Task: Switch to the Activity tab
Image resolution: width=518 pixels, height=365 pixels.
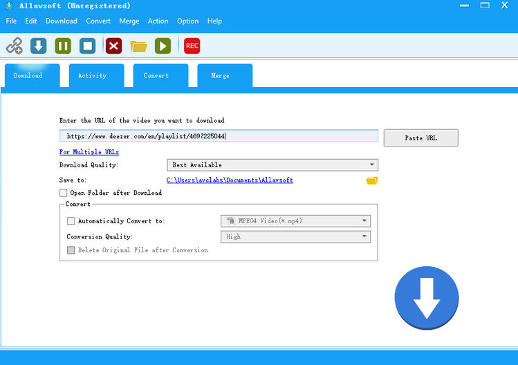Action: pos(93,75)
